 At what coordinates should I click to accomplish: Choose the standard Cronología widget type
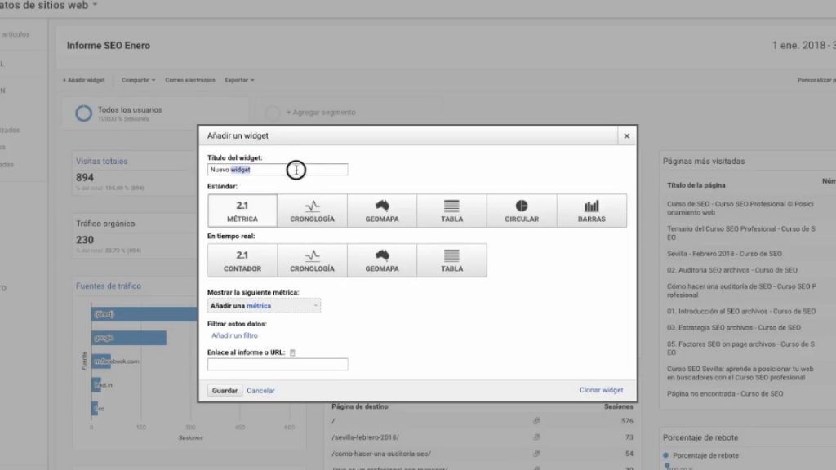tap(312, 211)
